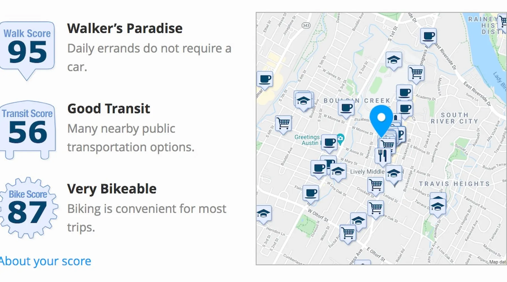Click the coffee cup marker near W Live Oak St
This screenshot has width=507, height=282.
pos(311,193)
